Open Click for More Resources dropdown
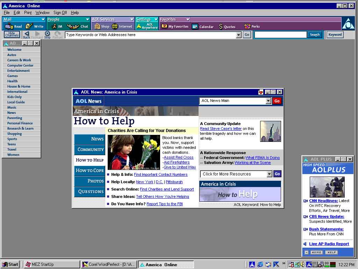The width and height of the screenshot is (358, 269). 270,174
